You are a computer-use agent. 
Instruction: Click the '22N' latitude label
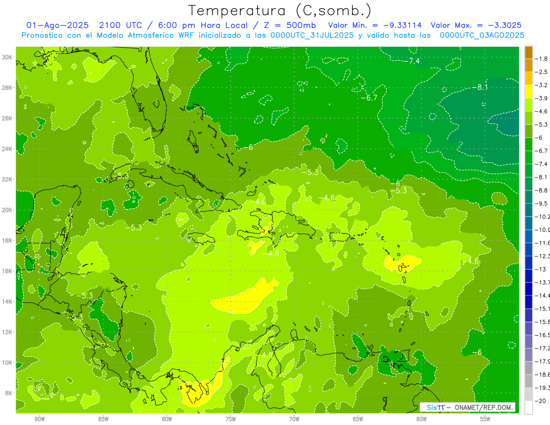8,179
